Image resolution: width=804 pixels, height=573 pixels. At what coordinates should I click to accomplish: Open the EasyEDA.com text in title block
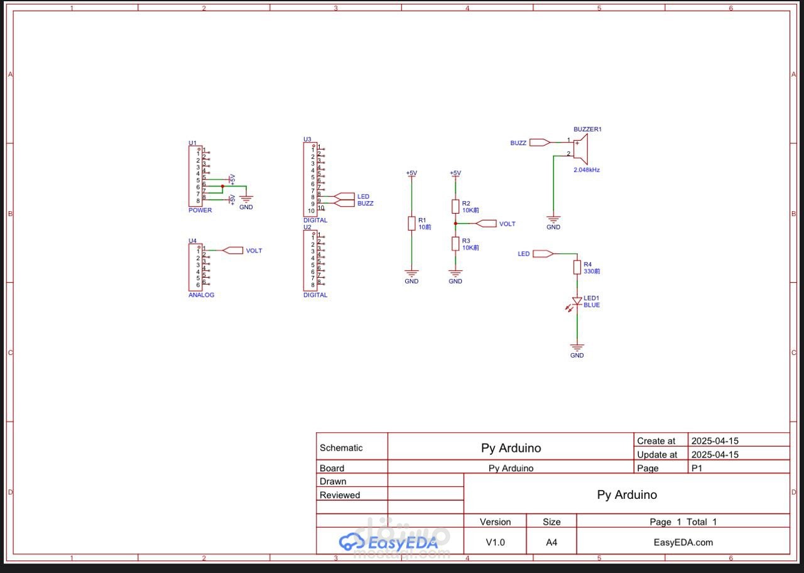click(683, 543)
